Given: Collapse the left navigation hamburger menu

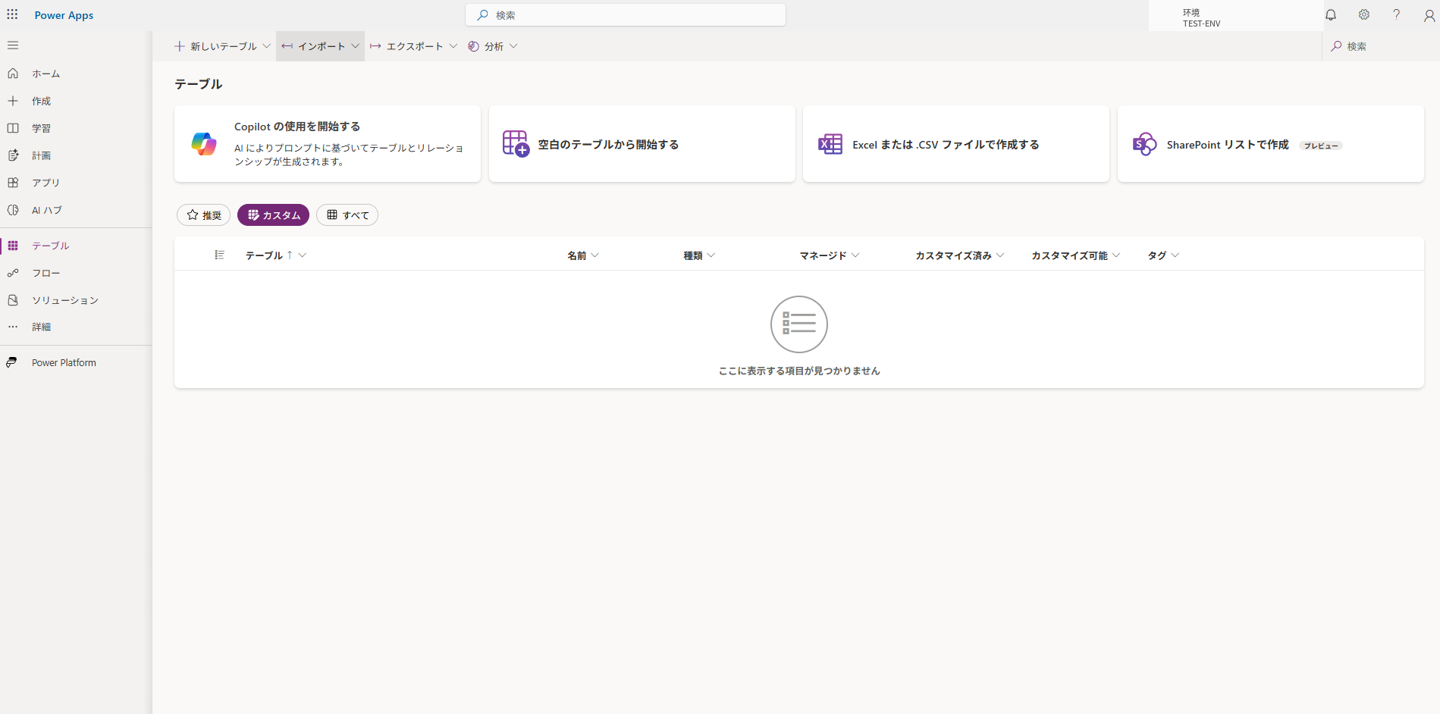Looking at the screenshot, I should 13,45.
